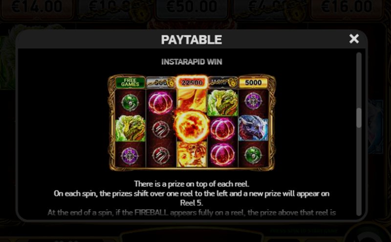Click the purple compass orb atop reel five
Screen dimensions: 391x242
point(253,101)
